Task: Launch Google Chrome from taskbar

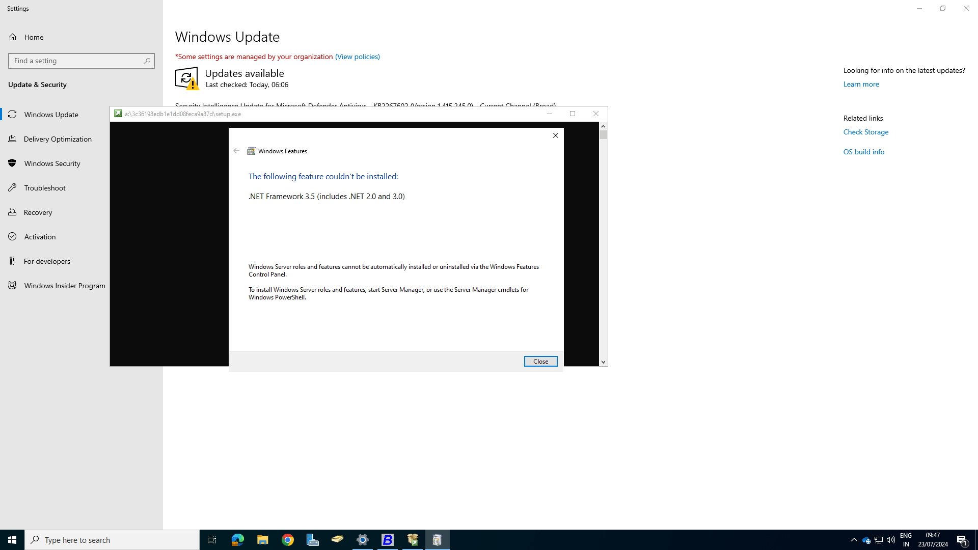Action: 288,540
